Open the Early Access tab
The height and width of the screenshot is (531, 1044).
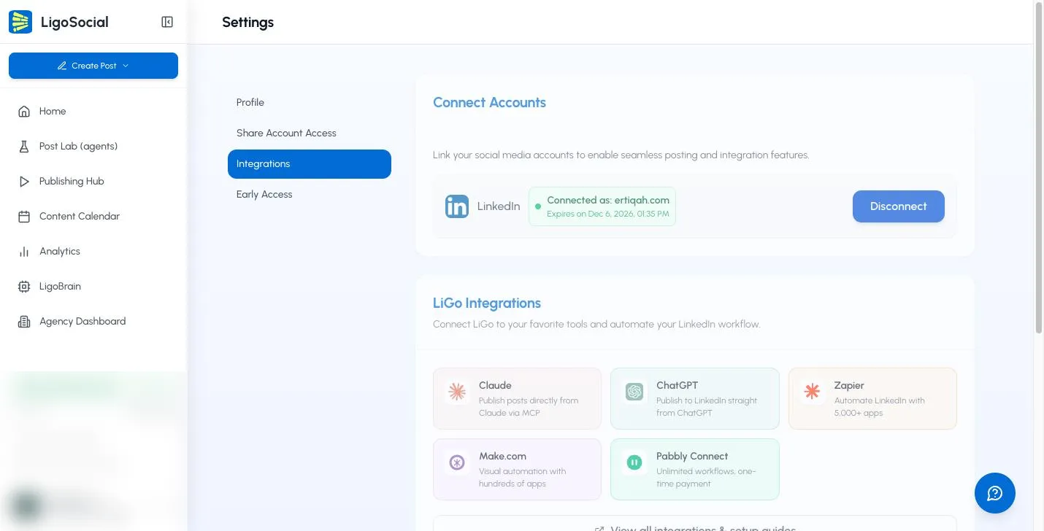click(310, 195)
